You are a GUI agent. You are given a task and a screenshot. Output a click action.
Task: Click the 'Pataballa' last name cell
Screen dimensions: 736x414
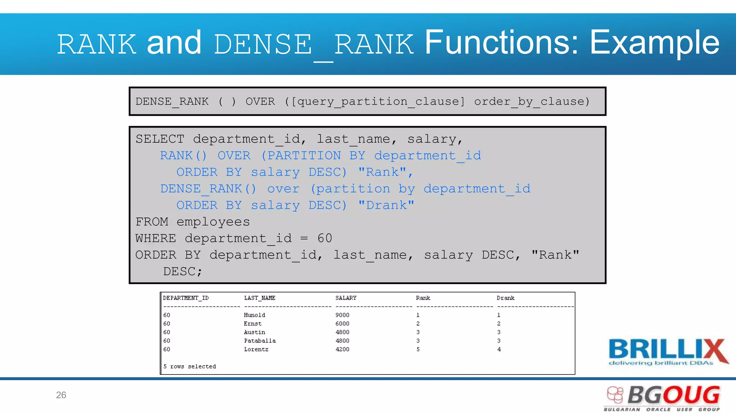[x=260, y=341]
